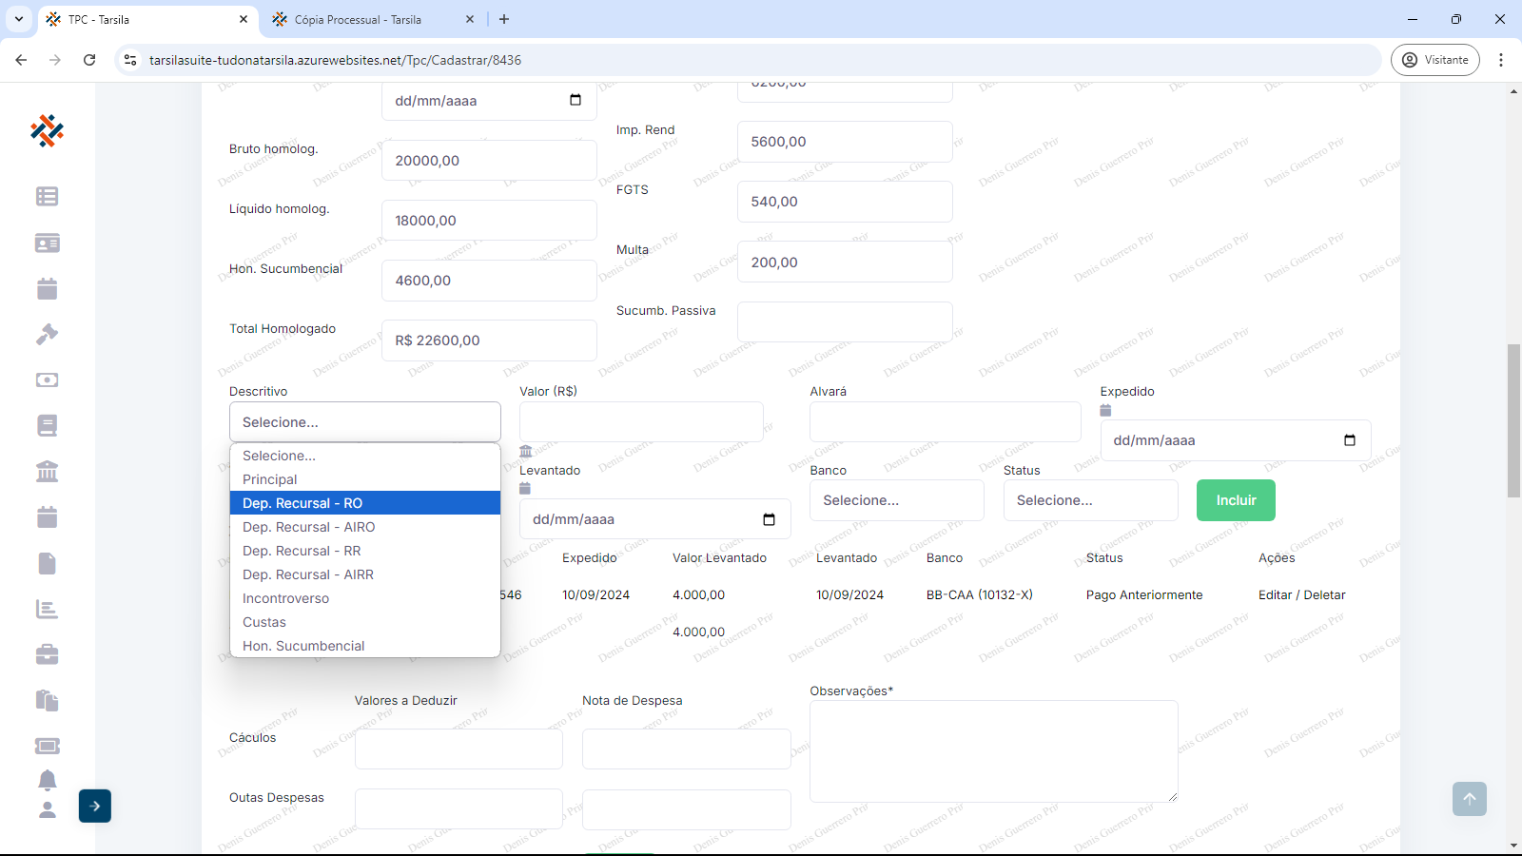Image resolution: width=1522 pixels, height=856 pixels.
Task: Open the Descritivo dropdown
Action: coord(364,422)
